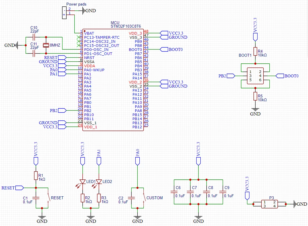Select capacitor C11 22pF symbol
The width and height of the screenshot is (308, 226).
pyautogui.click(x=34, y=53)
